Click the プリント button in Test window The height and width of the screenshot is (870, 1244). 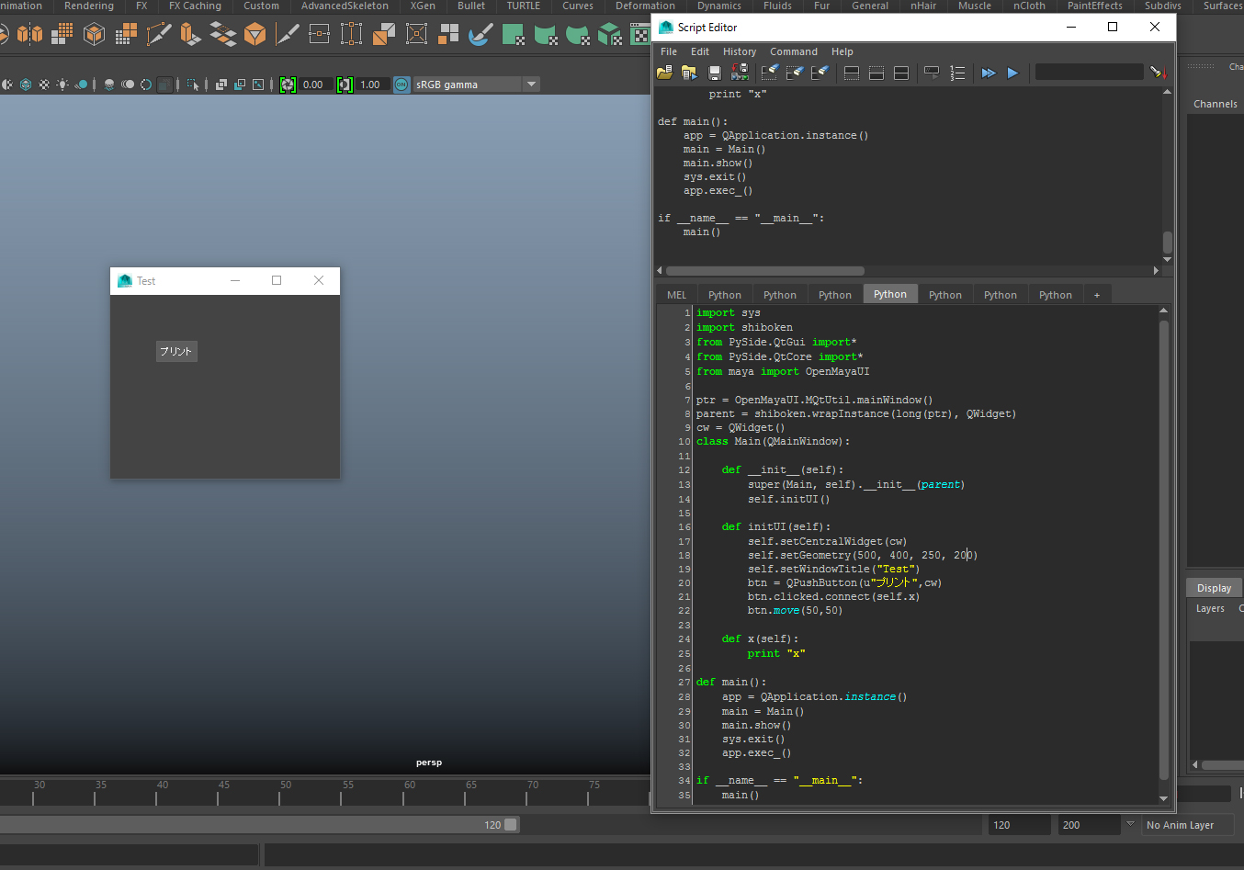pos(176,352)
